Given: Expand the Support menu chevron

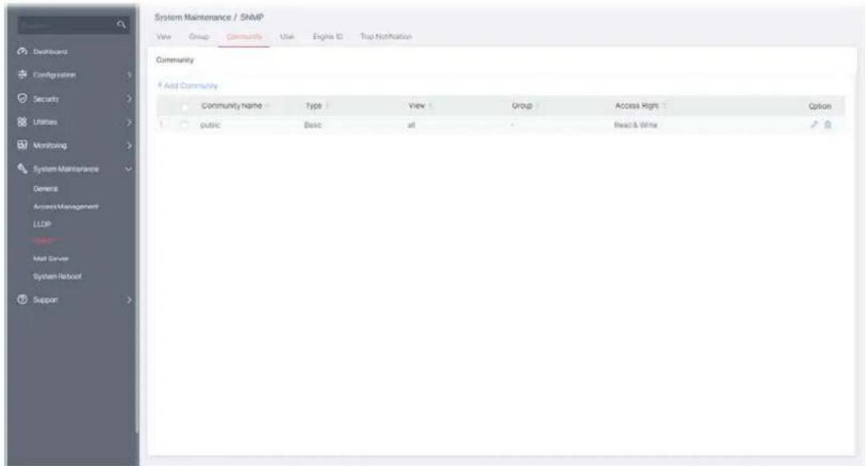Looking at the screenshot, I should tap(129, 300).
